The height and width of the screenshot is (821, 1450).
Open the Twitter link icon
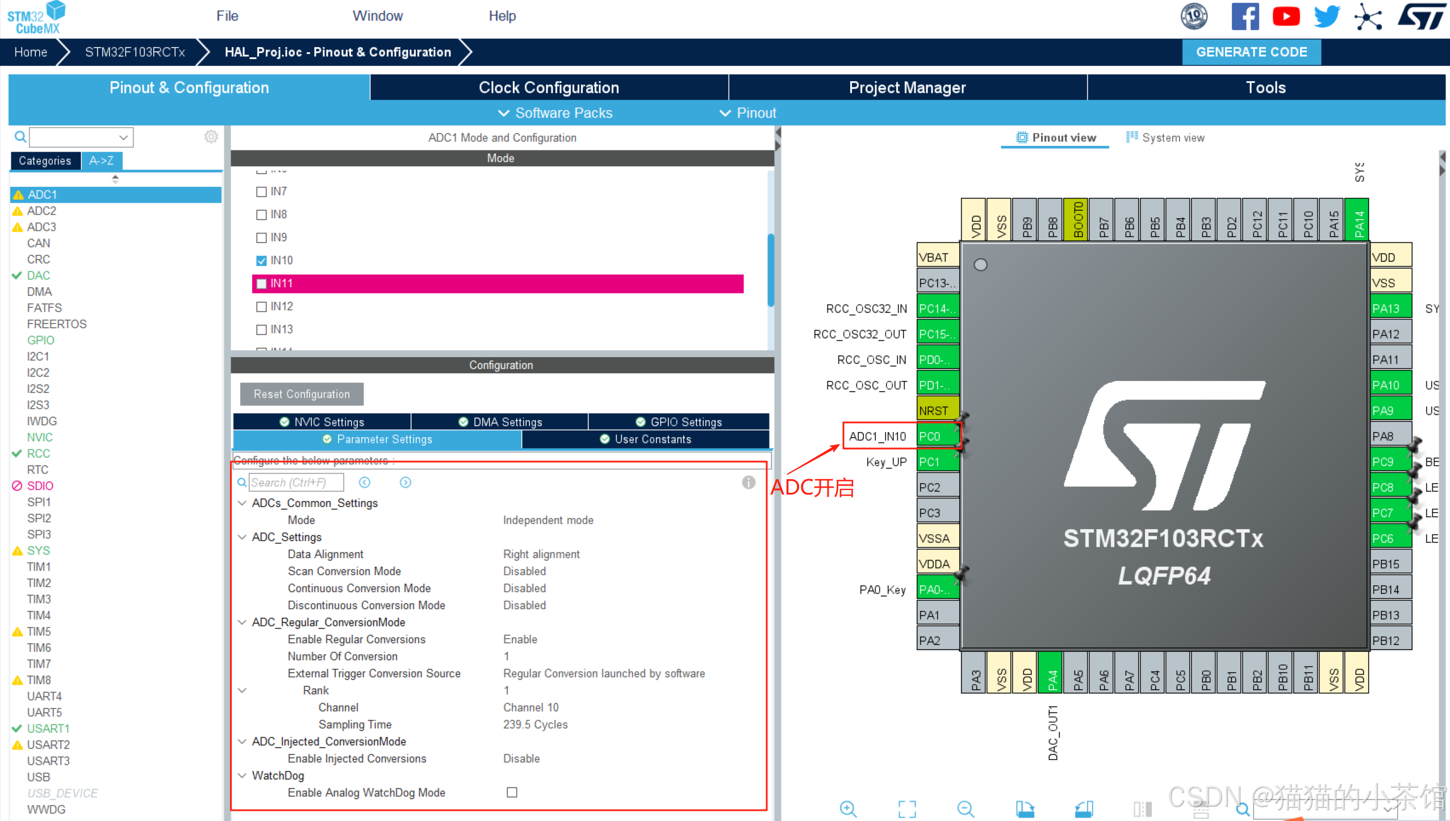click(x=1327, y=16)
